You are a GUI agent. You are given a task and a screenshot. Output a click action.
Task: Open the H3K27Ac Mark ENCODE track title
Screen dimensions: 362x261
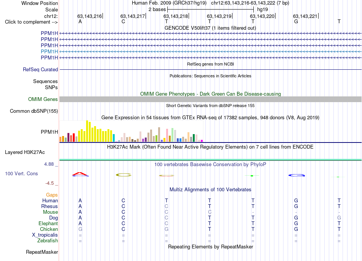pyautogui.click(x=210, y=147)
